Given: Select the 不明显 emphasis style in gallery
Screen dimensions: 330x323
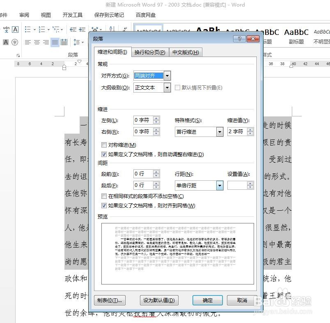Looking at the screenshot, I should (321, 36).
